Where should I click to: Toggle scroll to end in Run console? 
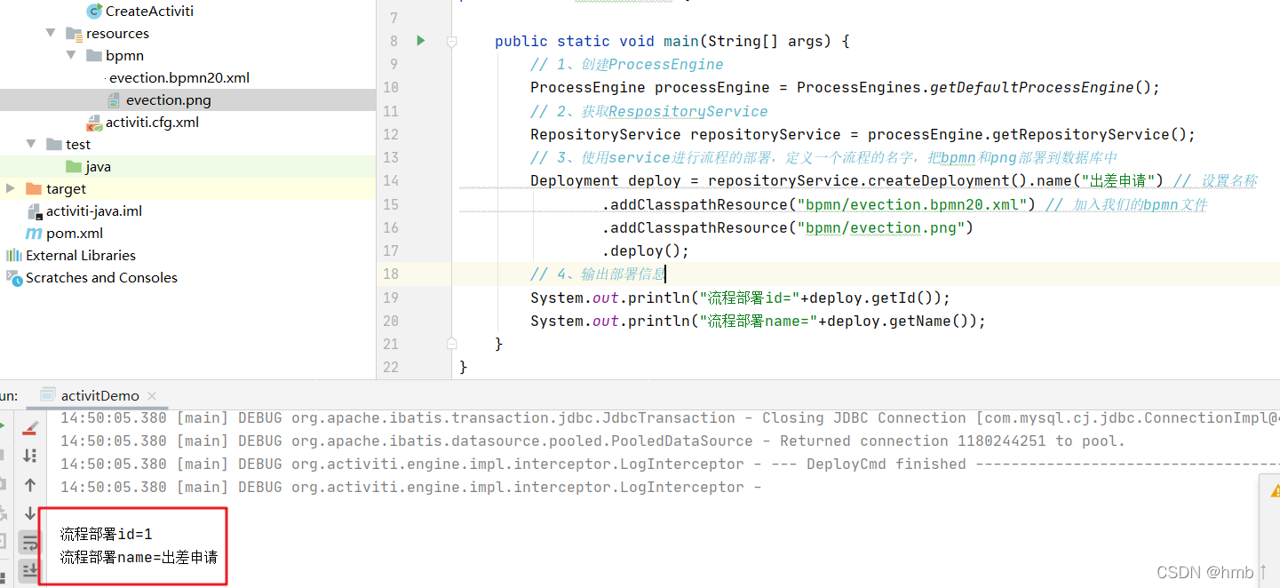30,570
